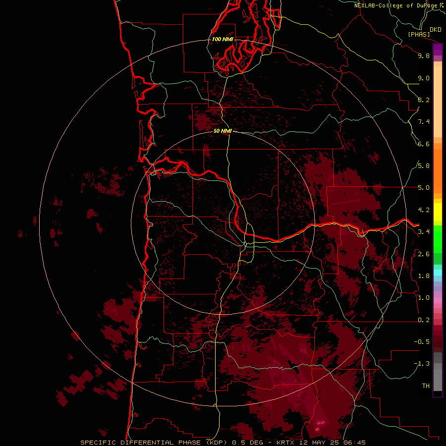Click the TH label on the color scale
Image resolution: width=446 pixels, height=446 pixels.
(x=426, y=386)
